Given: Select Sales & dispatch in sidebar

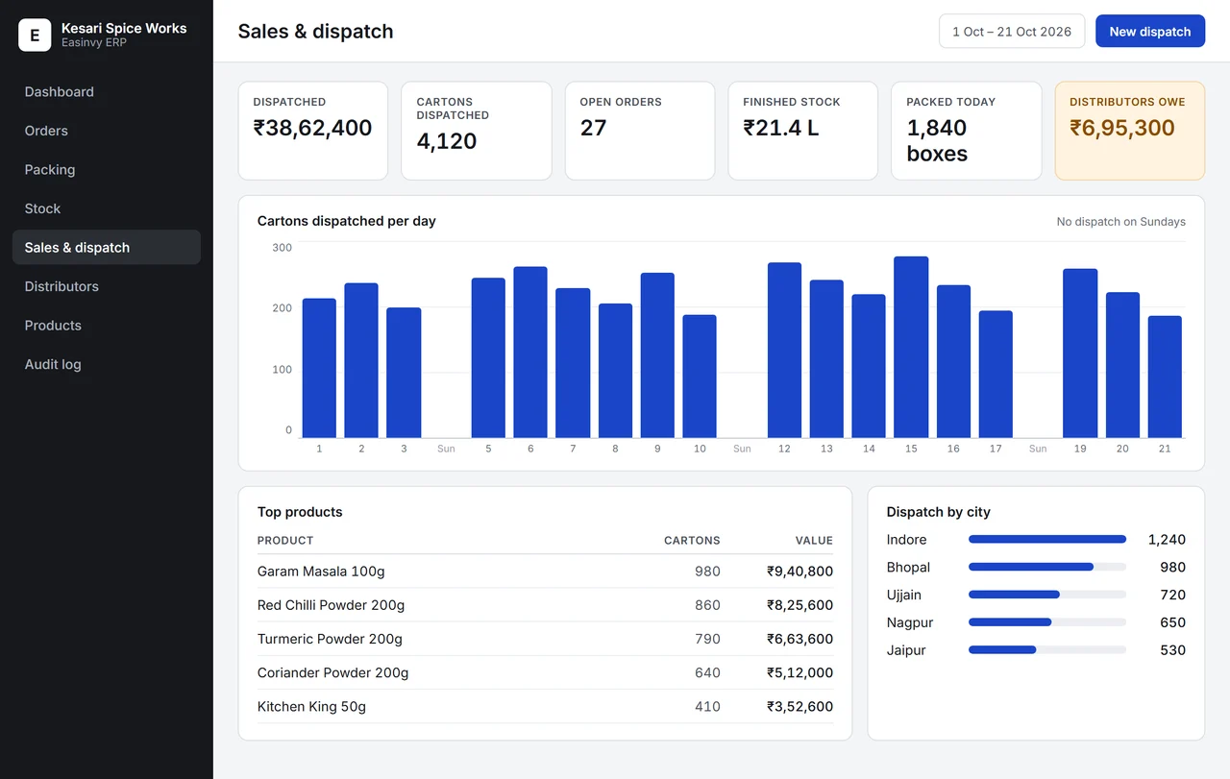Looking at the screenshot, I should click(106, 248).
